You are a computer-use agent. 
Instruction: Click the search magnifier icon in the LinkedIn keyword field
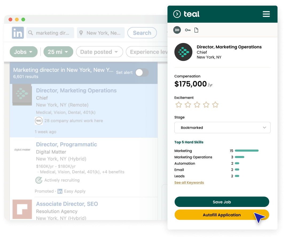click(30, 33)
